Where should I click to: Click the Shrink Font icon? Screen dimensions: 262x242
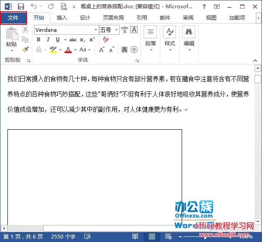click(112, 50)
